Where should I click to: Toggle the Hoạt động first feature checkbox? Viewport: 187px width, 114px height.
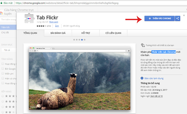click(3, 64)
